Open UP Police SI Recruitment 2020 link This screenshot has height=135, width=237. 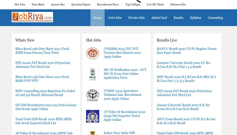point(125,116)
